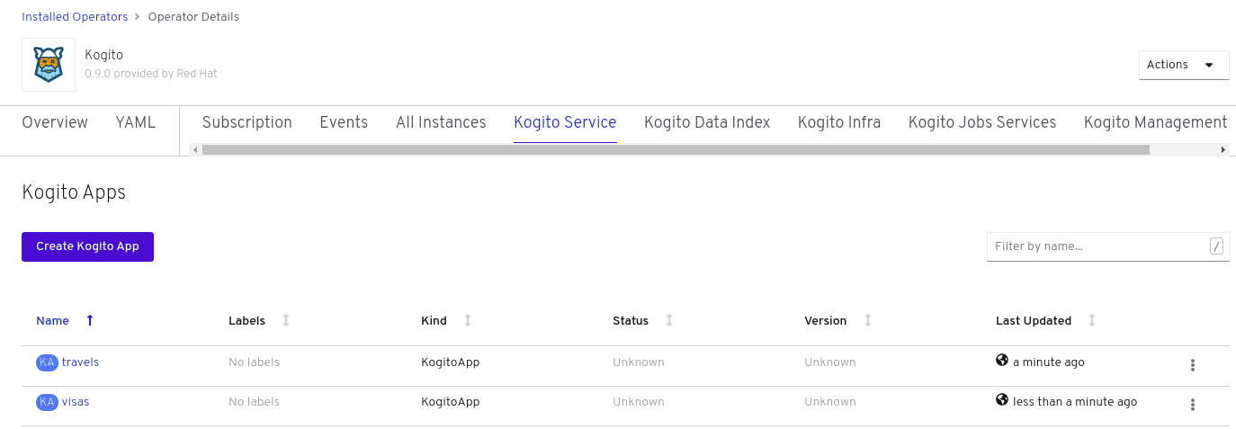Click 'No labels' in travels row

[254, 362]
